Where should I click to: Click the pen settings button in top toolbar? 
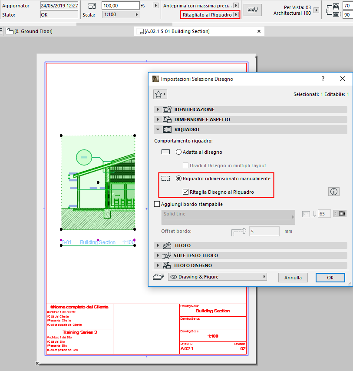coord(253,10)
